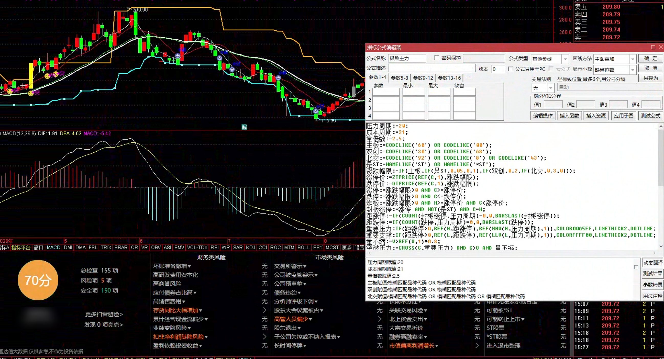664x359 pixels.
Task: Switch to 参数13-16 tab
Action: (x=449, y=78)
